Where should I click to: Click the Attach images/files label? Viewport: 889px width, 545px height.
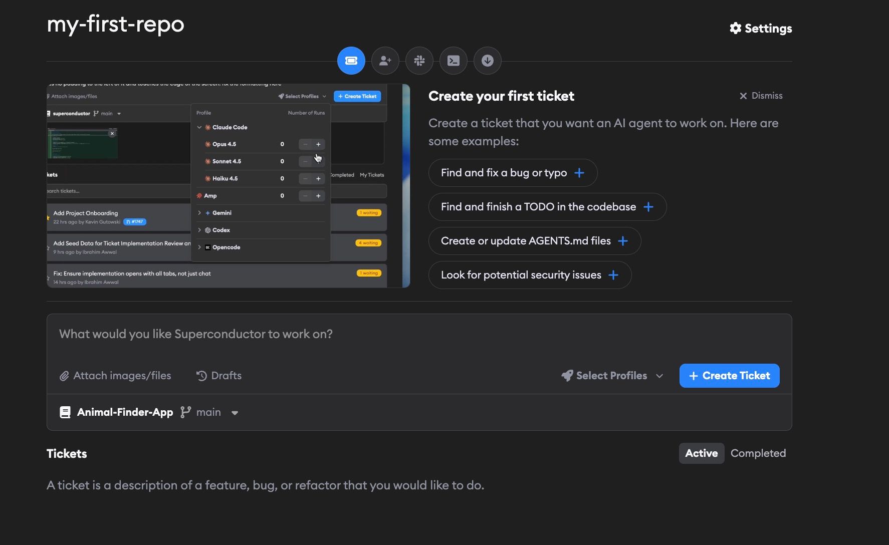(x=122, y=376)
